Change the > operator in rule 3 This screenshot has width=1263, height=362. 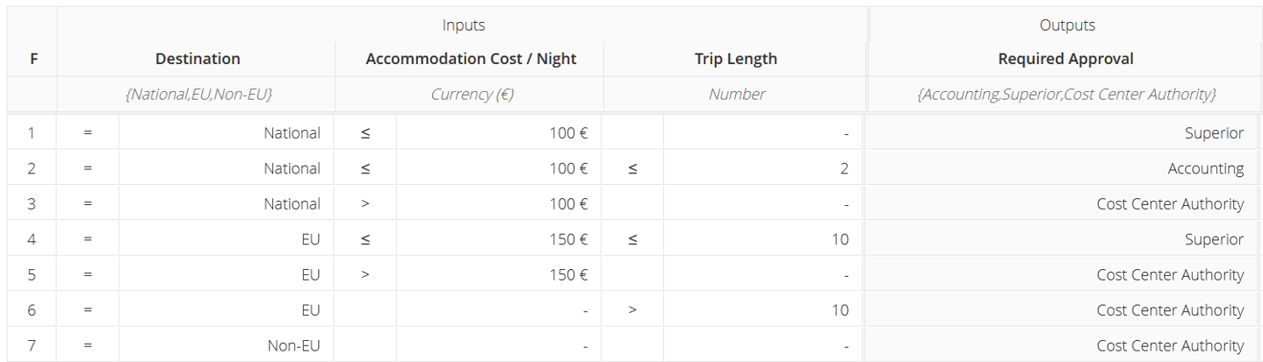point(365,204)
